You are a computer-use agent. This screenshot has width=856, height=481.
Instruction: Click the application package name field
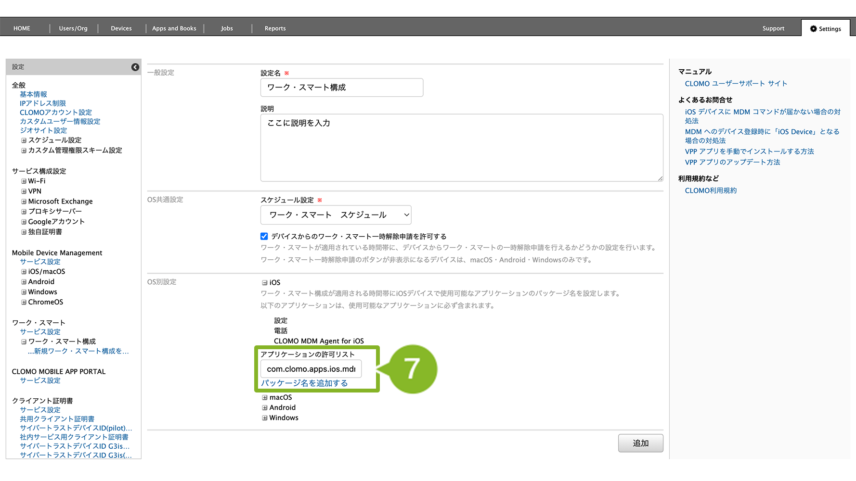click(x=311, y=369)
